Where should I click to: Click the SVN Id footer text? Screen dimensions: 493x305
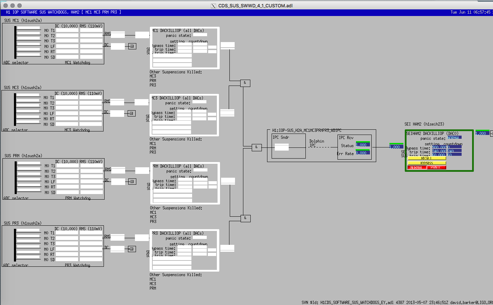point(397,303)
